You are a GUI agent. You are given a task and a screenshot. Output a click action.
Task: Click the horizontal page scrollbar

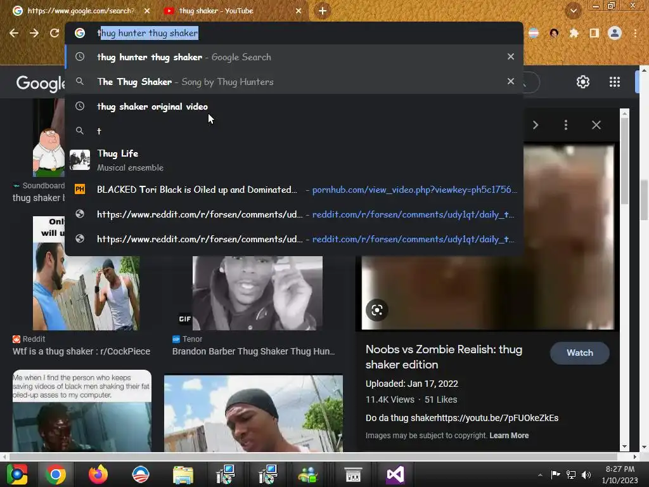pyautogui.click(x=313, y=457)
